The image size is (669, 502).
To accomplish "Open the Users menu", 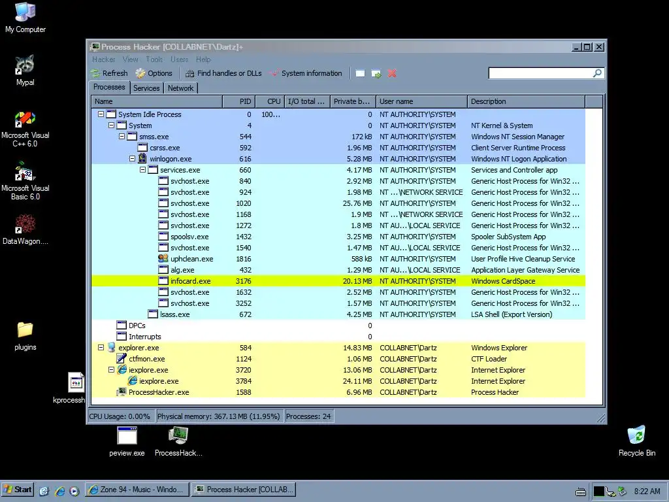I will [x=179, y=59].
